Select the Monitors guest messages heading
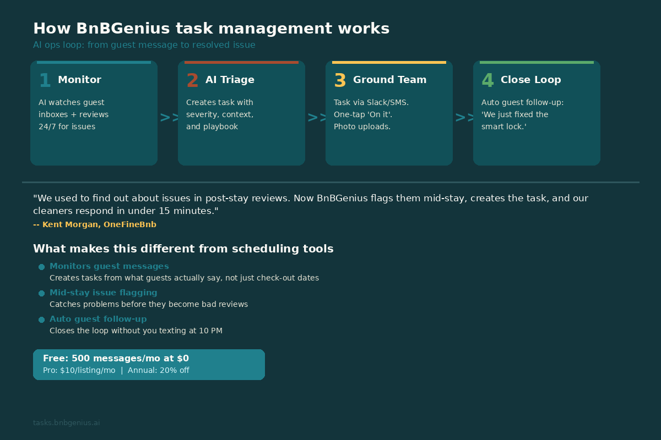 [x=109, y=266]
